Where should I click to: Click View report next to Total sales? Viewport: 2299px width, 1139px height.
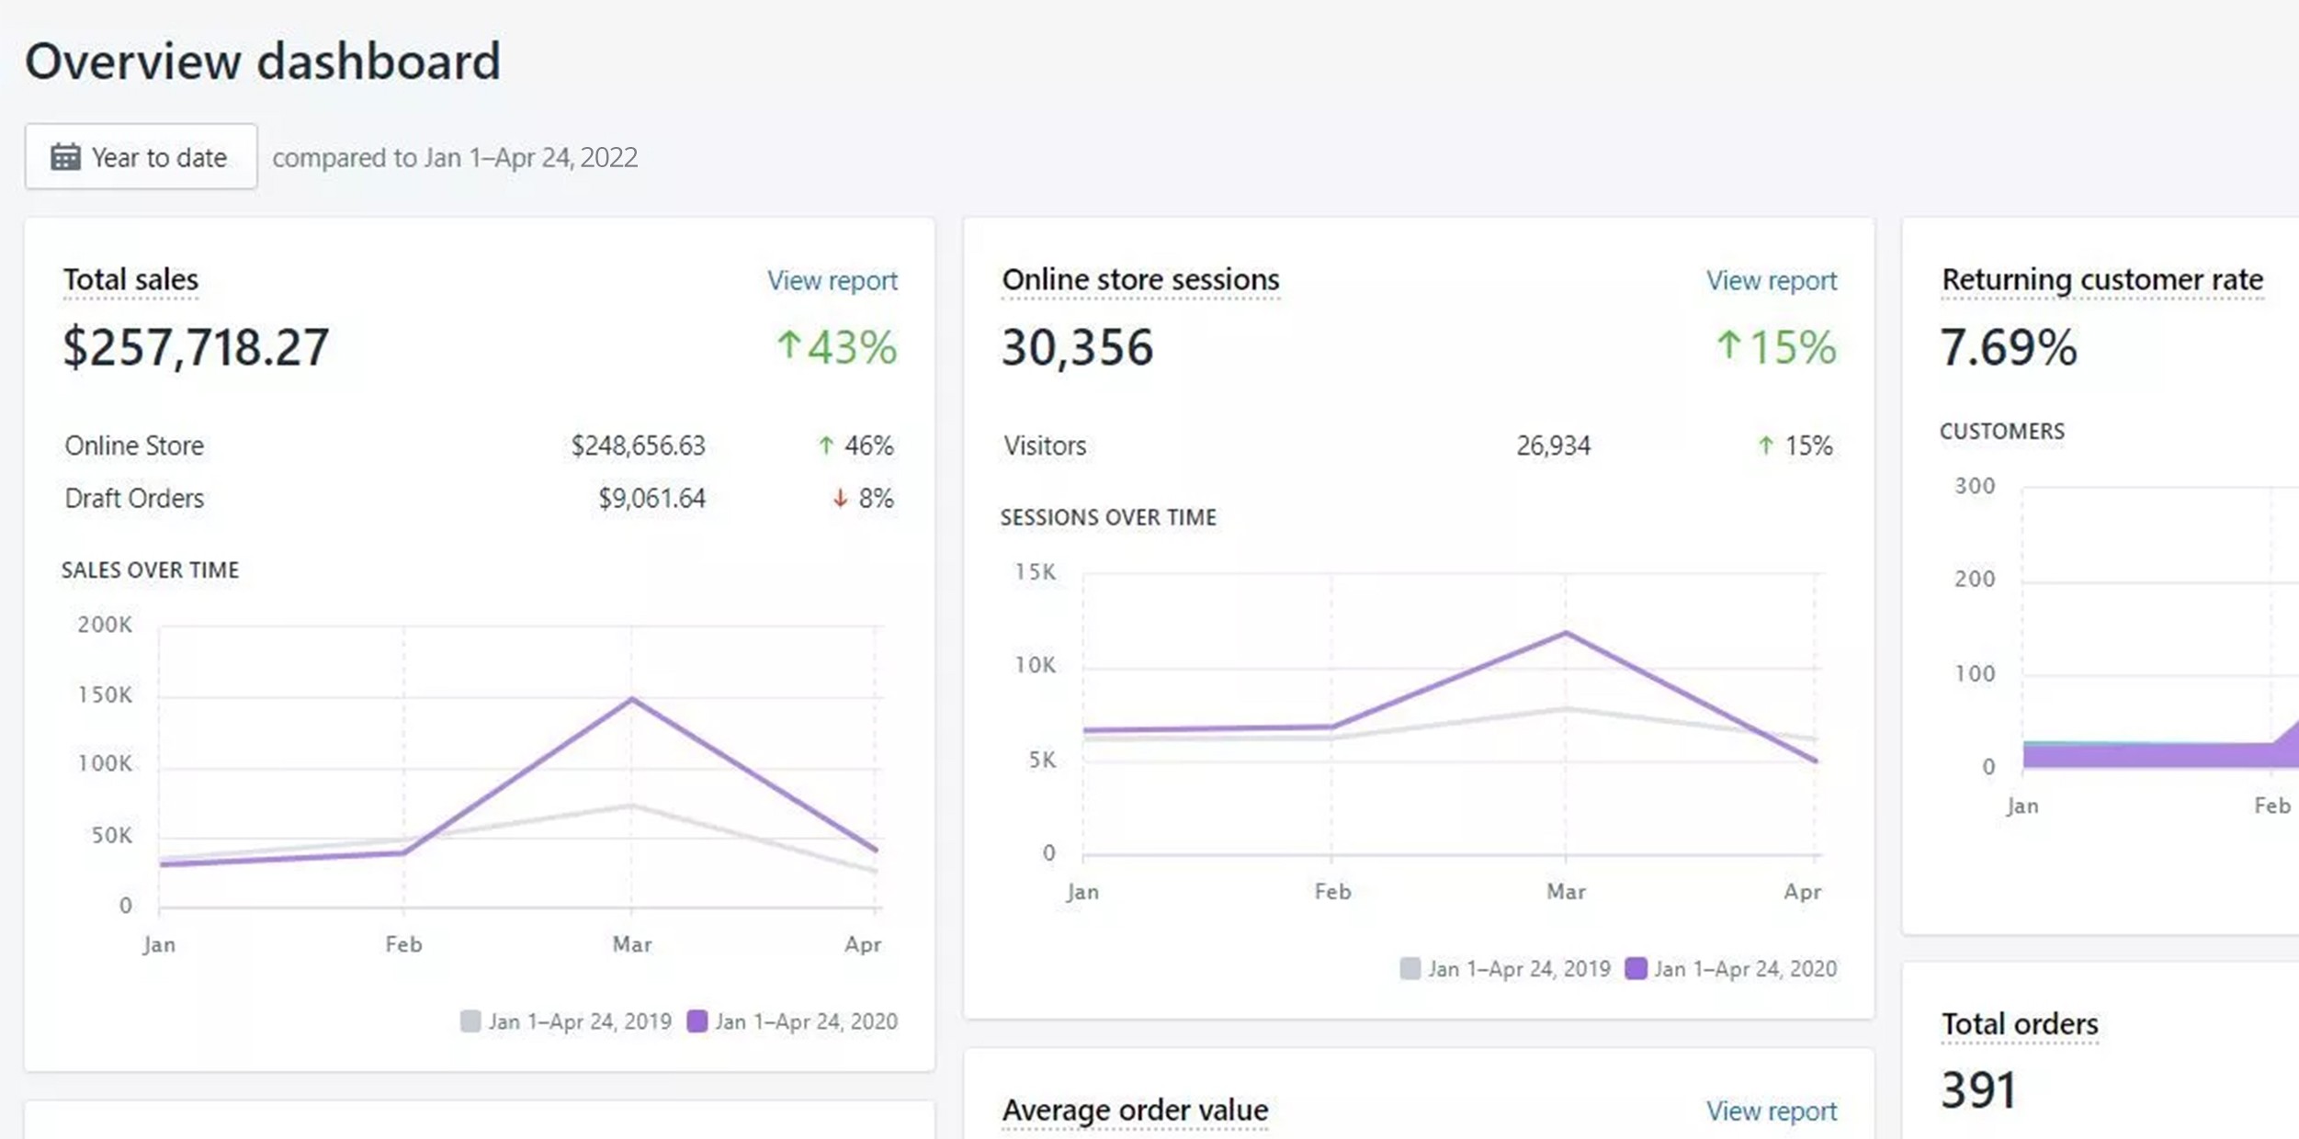click(832, 280)
